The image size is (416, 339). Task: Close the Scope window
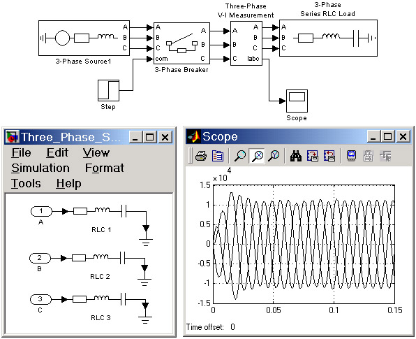tap(403, 136)
